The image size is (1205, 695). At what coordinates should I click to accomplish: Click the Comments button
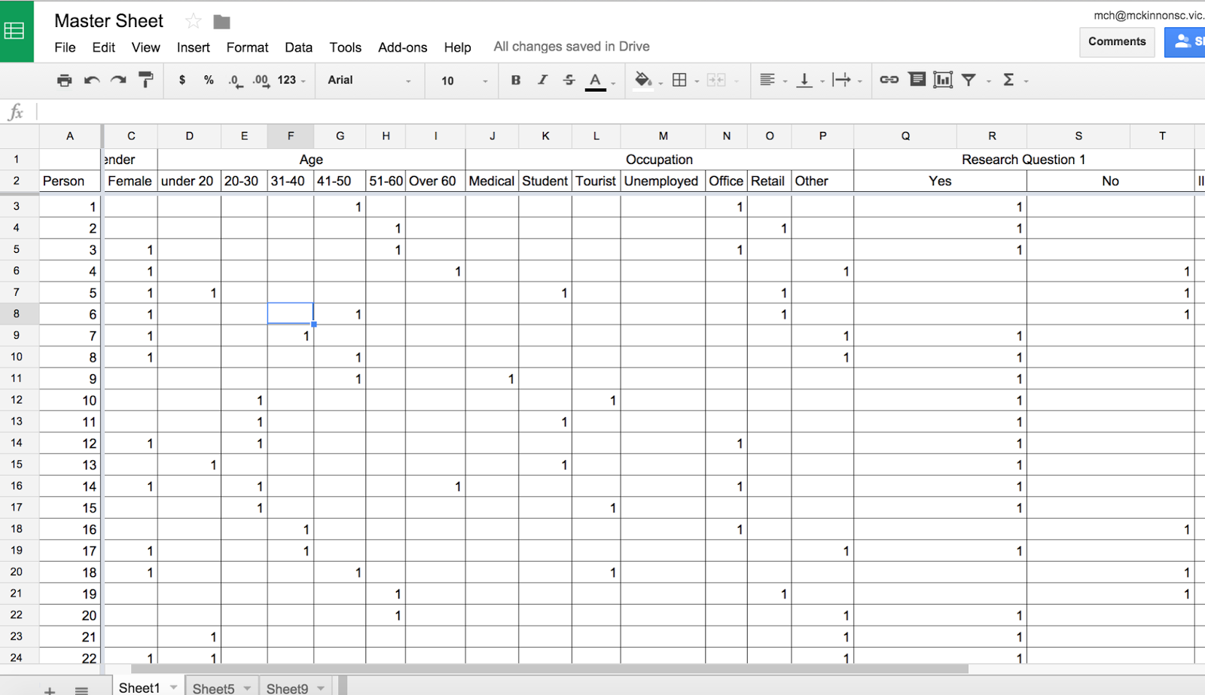click(x=1117, y=41)
